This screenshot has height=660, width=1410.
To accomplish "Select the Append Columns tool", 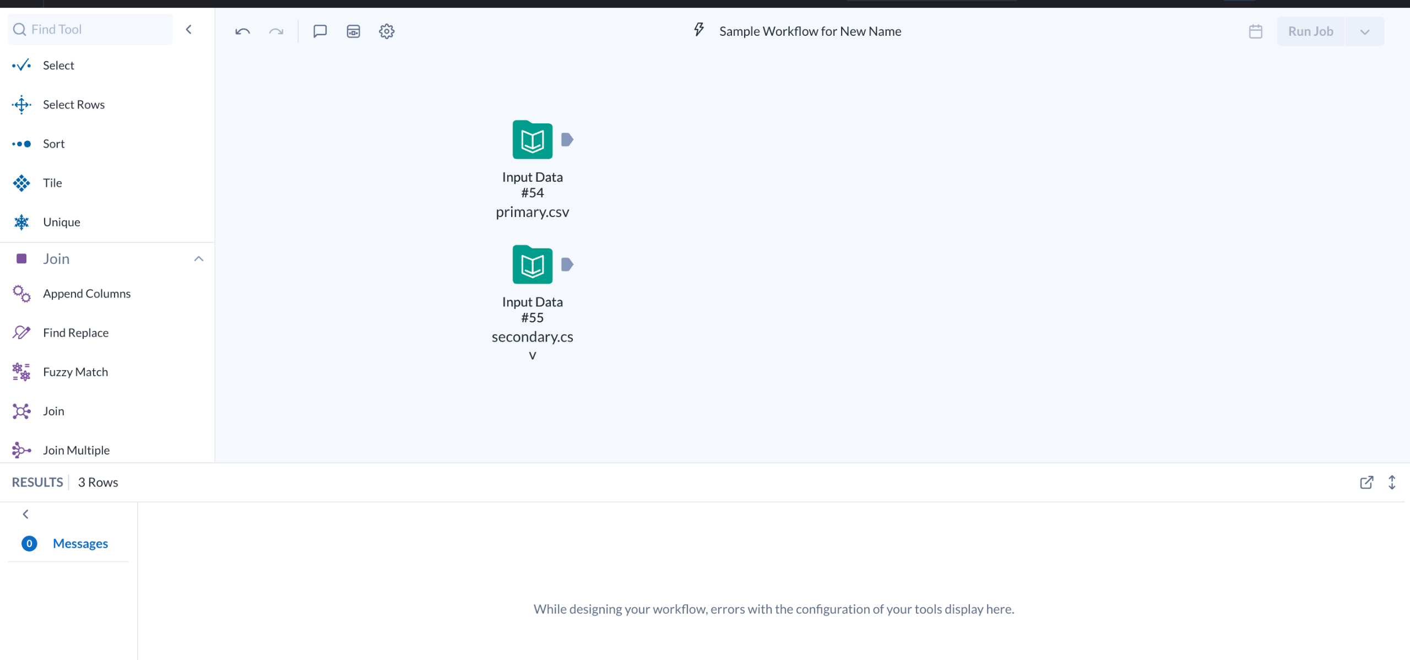I will point(86,294).
